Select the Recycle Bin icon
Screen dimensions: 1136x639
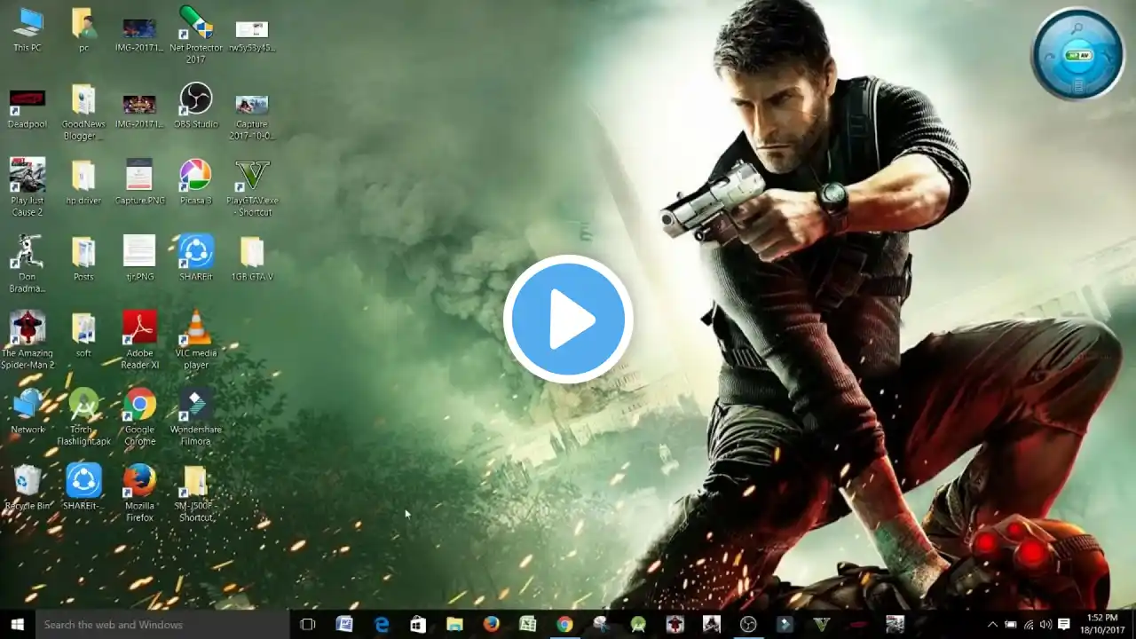coord(28,482)
